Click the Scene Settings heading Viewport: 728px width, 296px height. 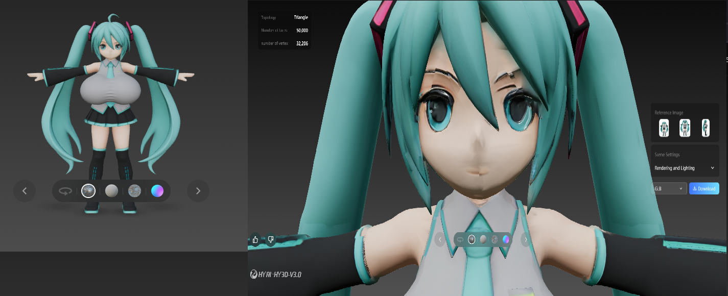667,154
